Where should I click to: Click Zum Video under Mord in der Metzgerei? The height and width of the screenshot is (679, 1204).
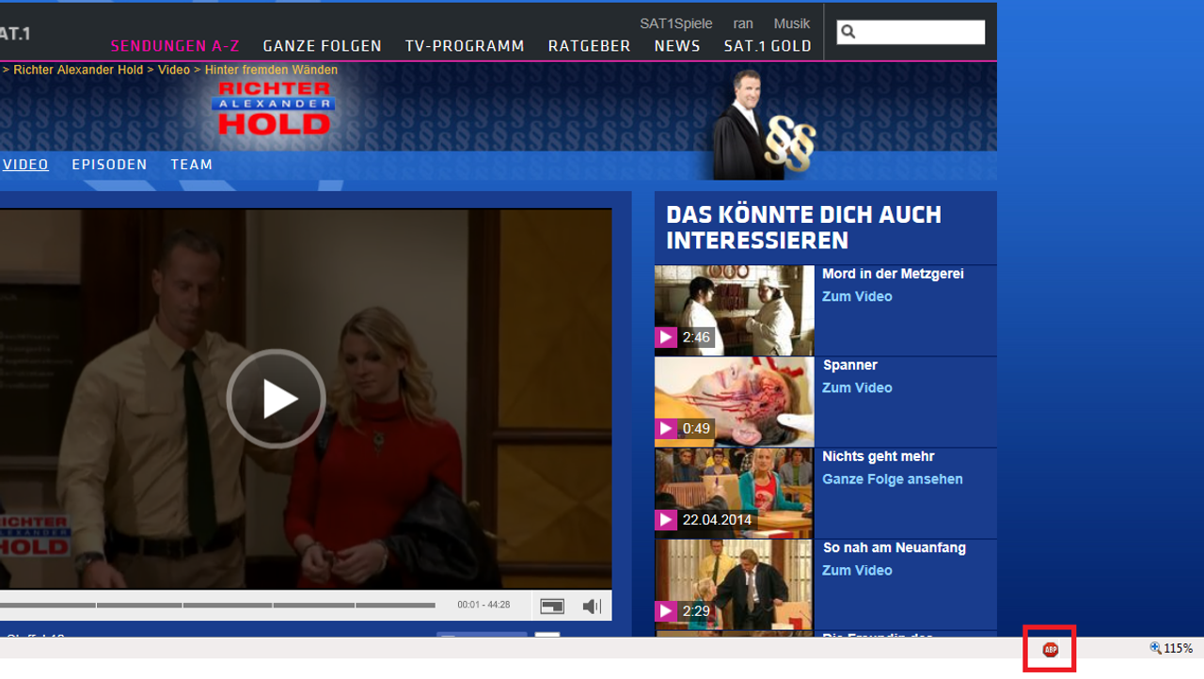click(857, 296)
